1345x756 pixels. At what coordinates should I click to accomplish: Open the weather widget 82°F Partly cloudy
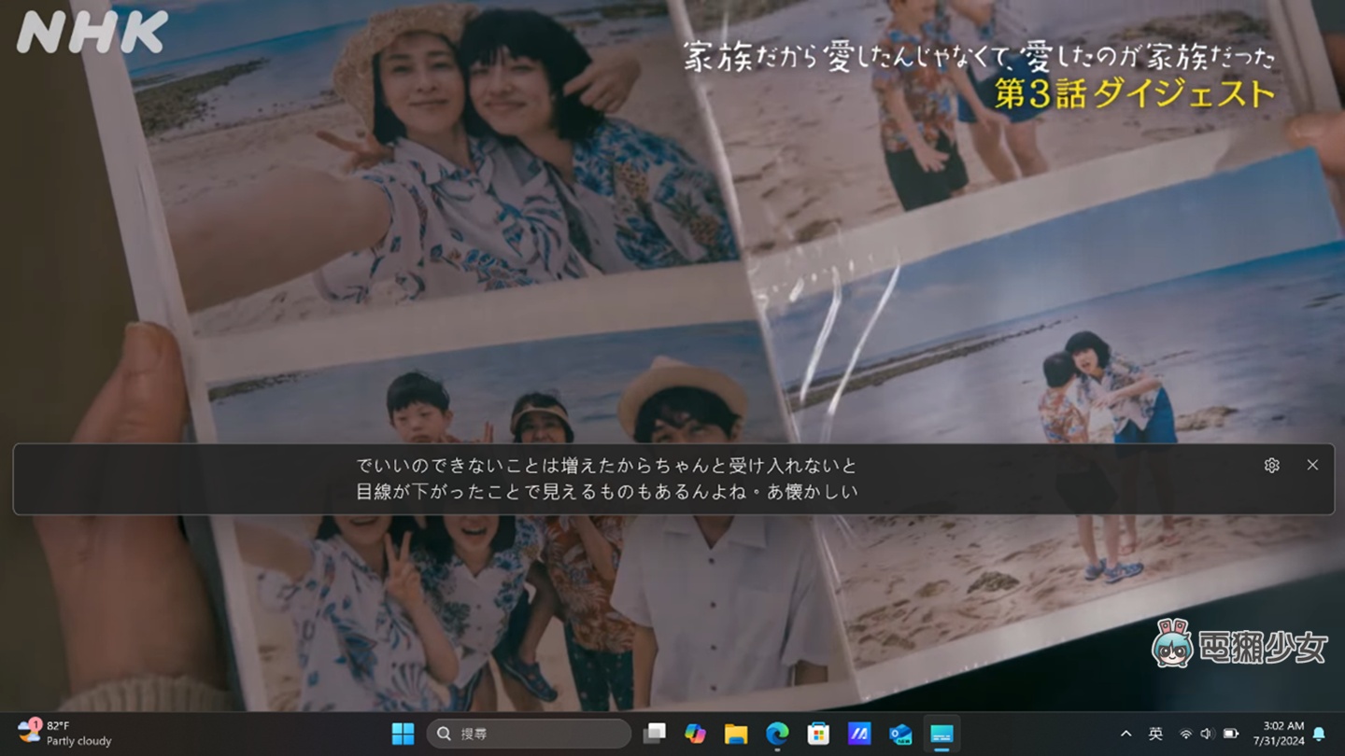click(65, 734)
